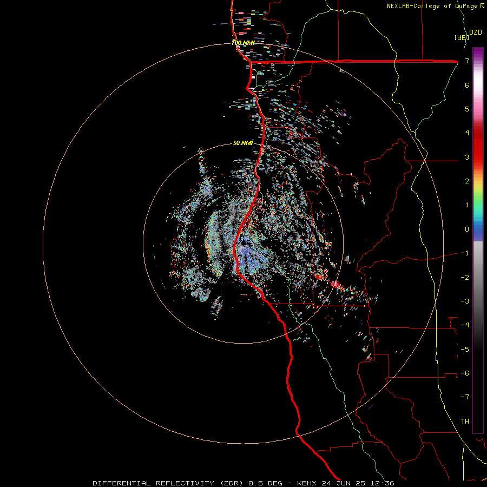Viewport: 487px width, 487px height.
Task: Click the -3 value on the scale
Action: (465, 301)
